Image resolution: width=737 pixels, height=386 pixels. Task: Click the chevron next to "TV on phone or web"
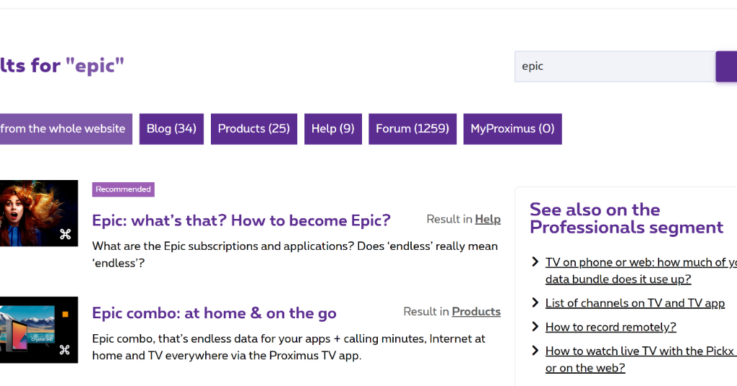[x=535, y=262]
